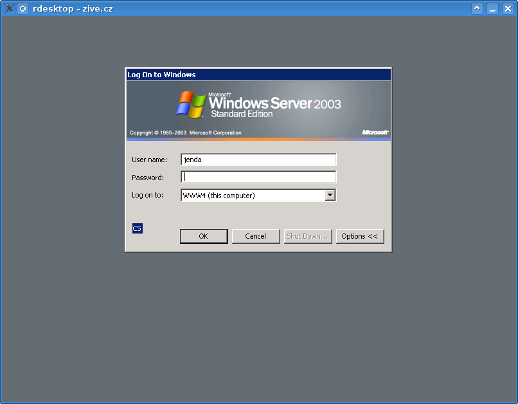Select the WWW4 (this computer) combo box
This screenshot has width=518, height=404.
pyautogui.click(x=258, y=195)
